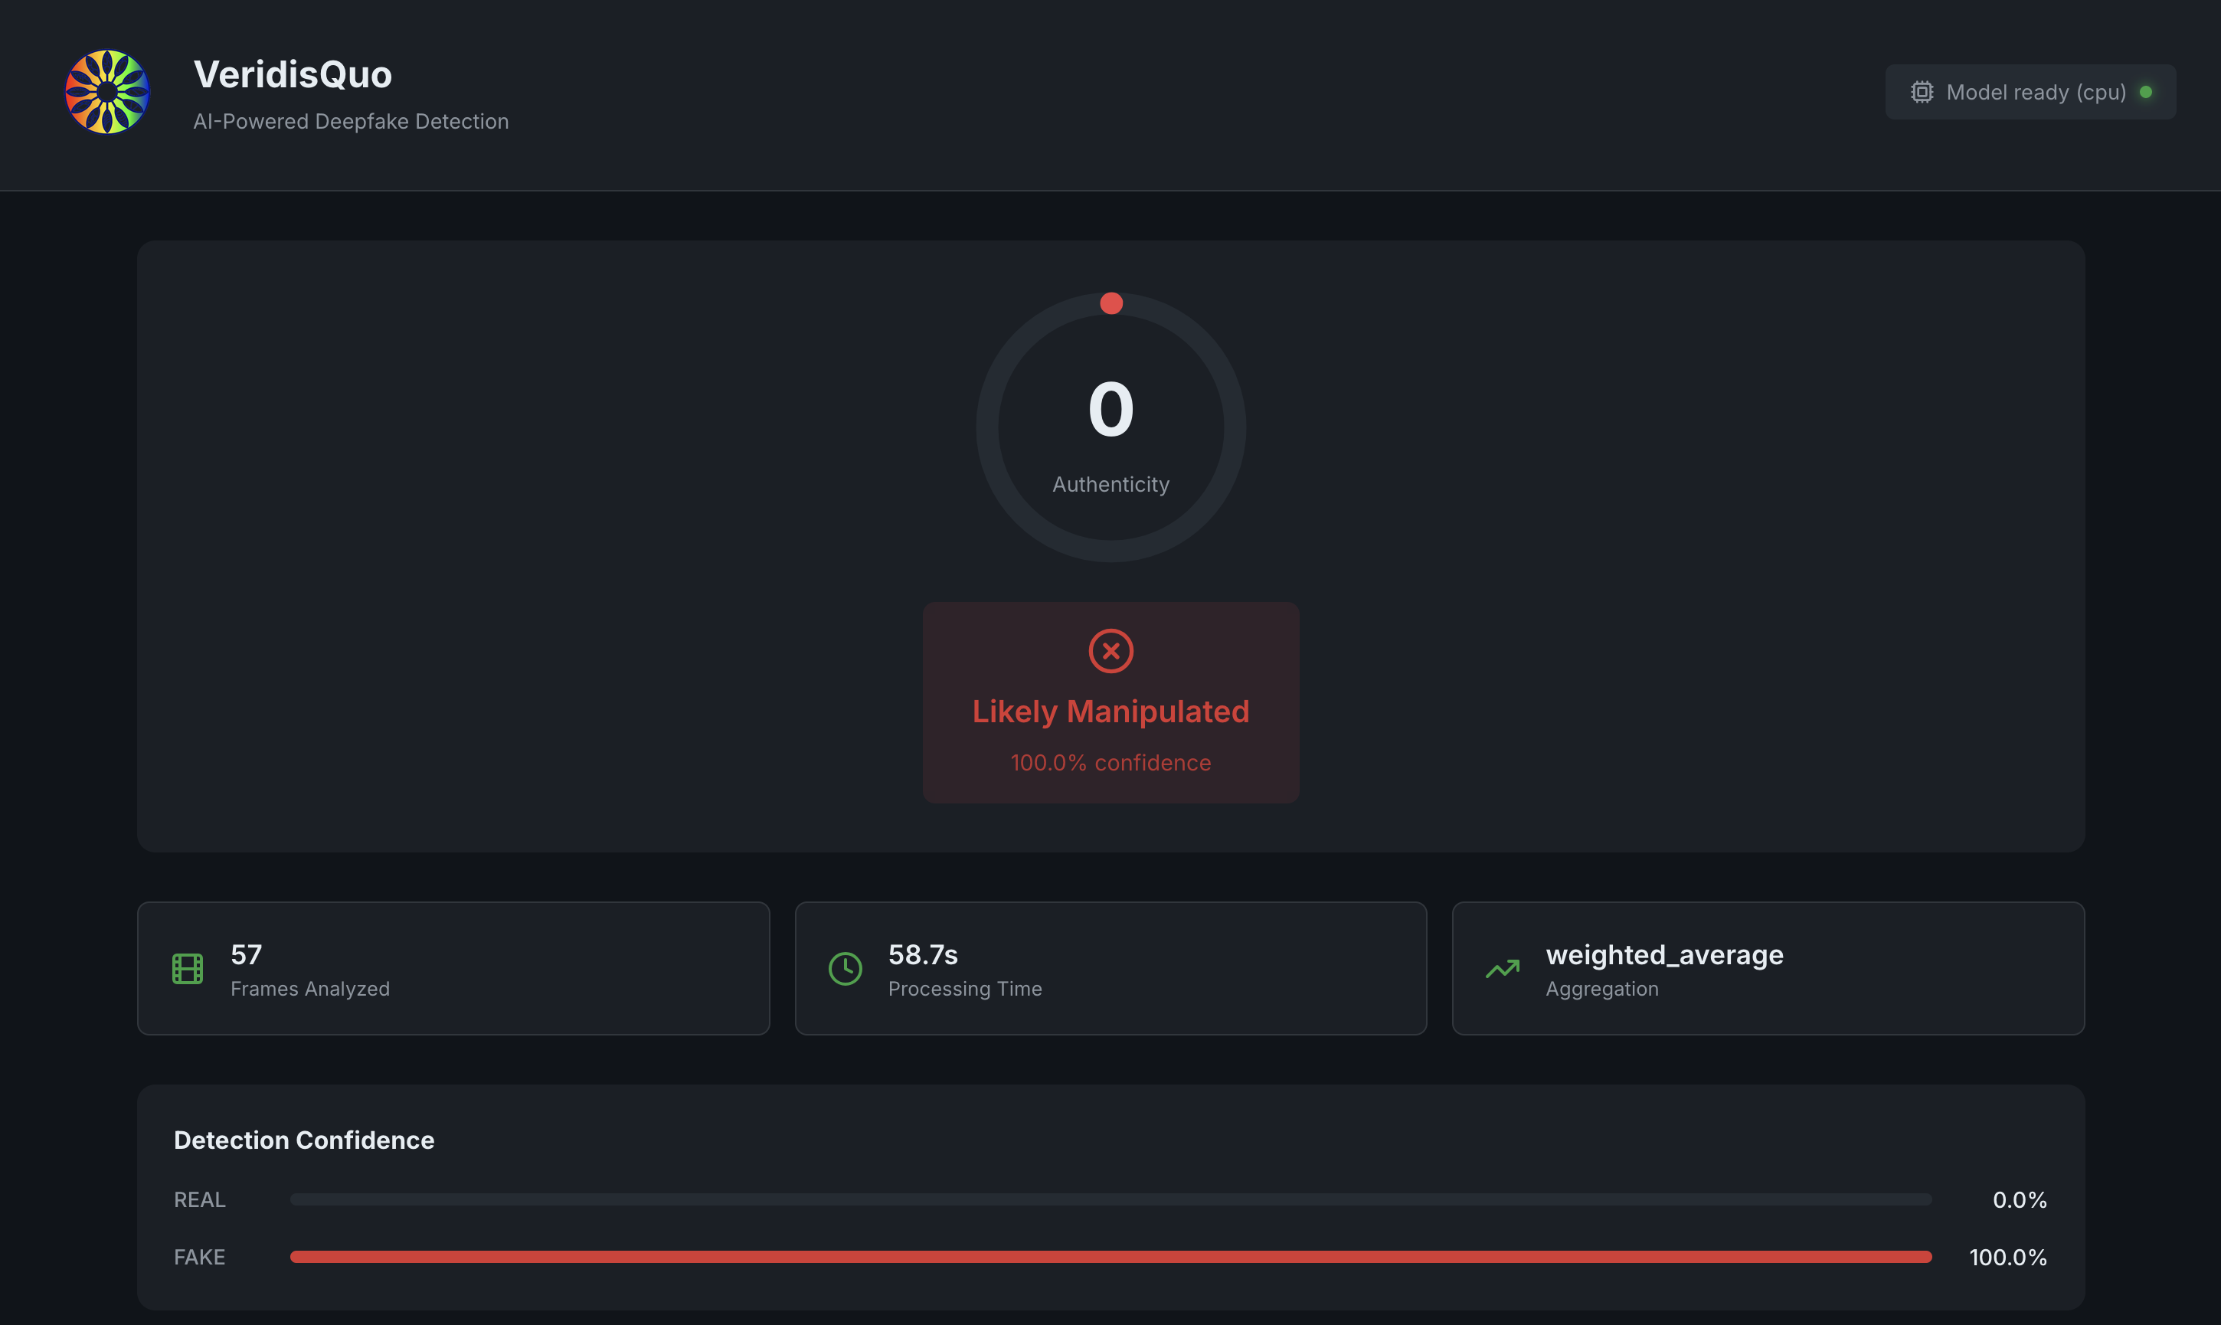Screen dimensions: 2221x1325
Task: Select the AI-Powered Deepfake Detection subtitle
Action: (x=351, y=122)
